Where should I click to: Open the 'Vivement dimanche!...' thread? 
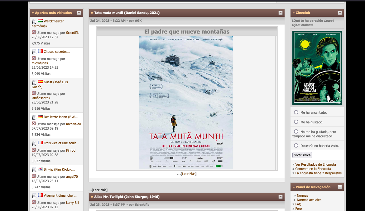coord(60,195)
